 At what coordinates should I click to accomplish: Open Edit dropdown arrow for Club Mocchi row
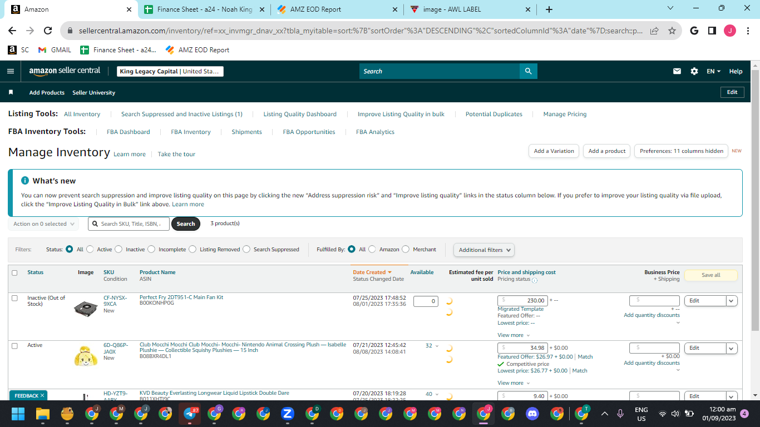click(732, 348)
